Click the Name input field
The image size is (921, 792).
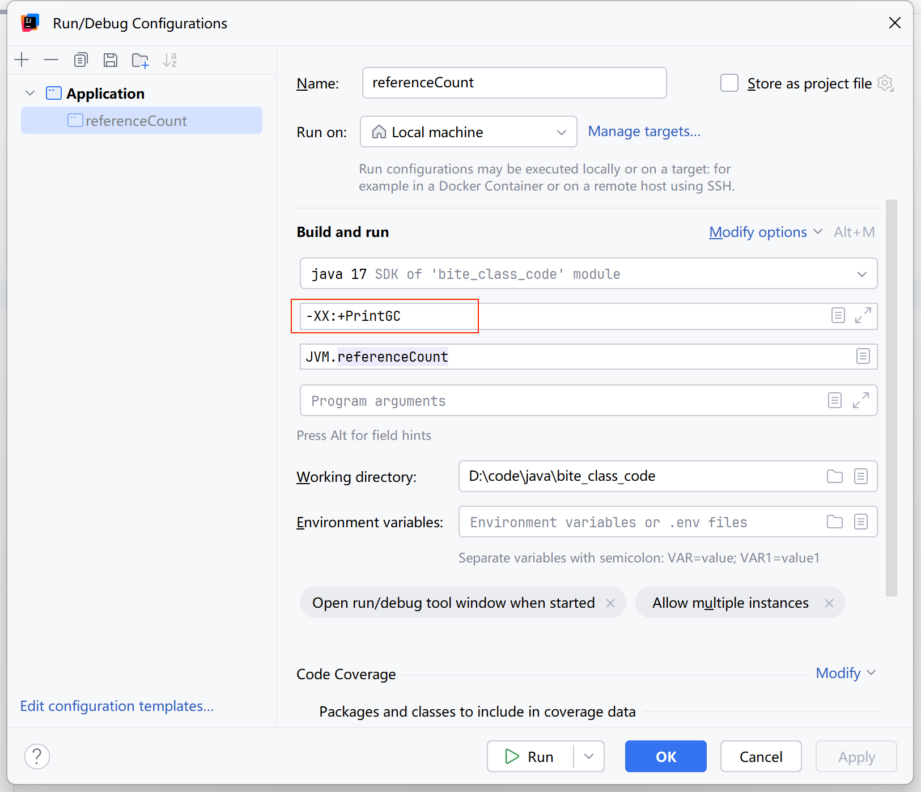click(x=514, y=83)
